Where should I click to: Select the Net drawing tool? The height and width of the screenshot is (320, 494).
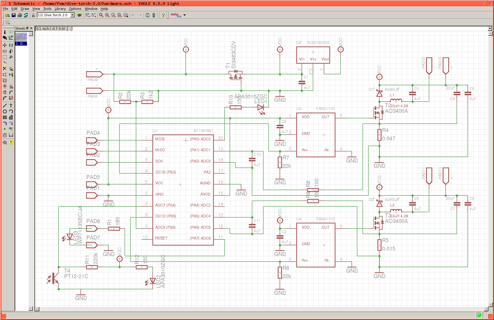(x=11, y=123)
